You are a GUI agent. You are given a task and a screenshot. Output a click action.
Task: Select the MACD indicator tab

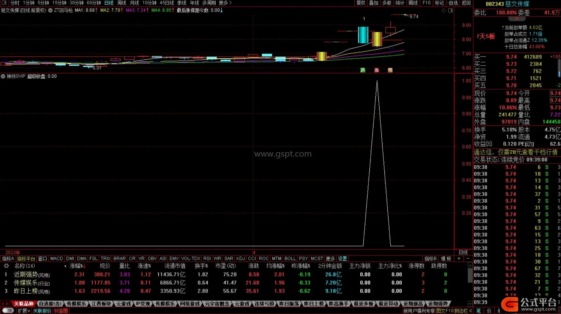point(57,259)
